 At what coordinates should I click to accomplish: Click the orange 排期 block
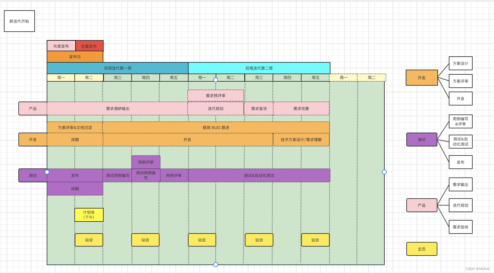pyautogui.click(x=75, y=140)
